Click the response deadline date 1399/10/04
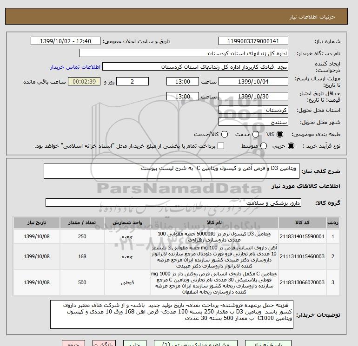Image resolution: width=358 pixels, height=346 pixels. pos(253,81)
